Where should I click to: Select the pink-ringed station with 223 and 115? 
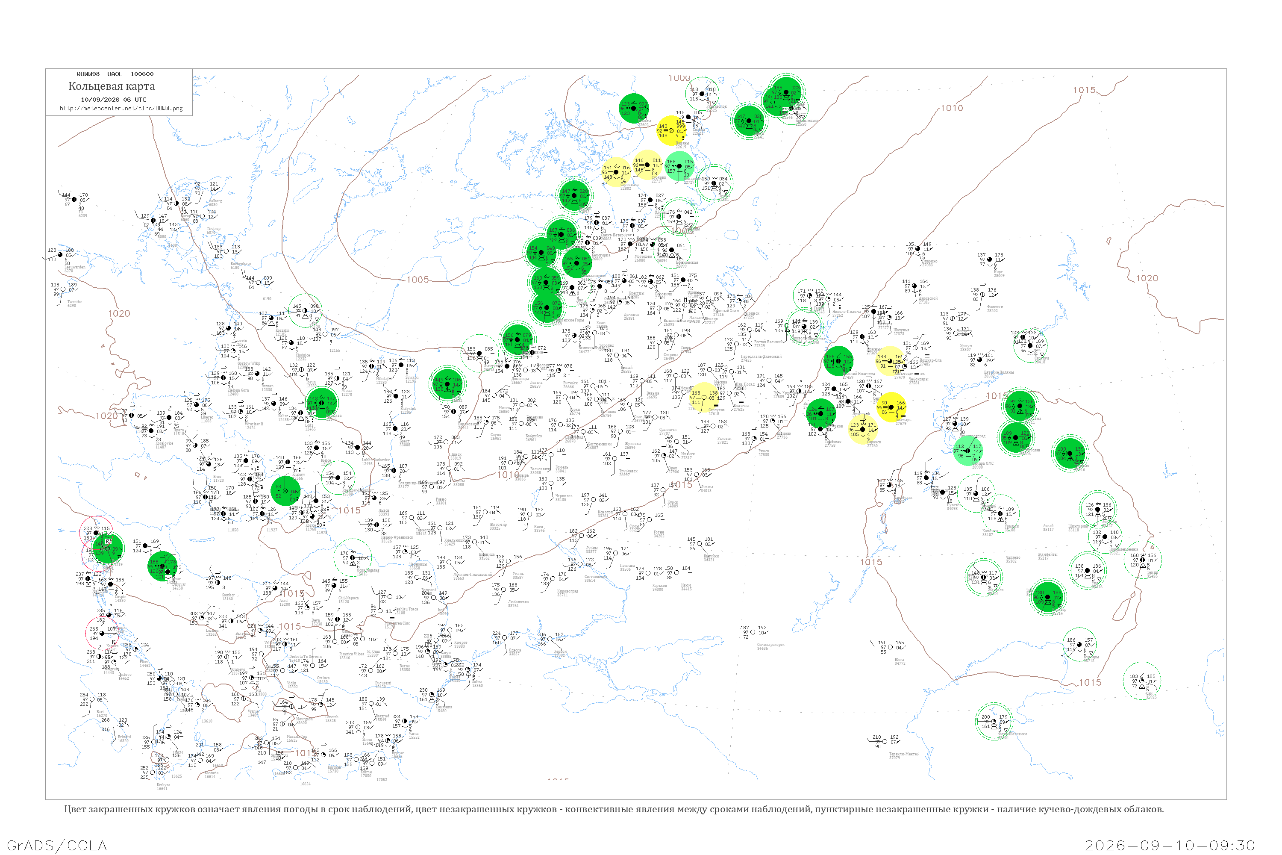(x=97, y=533)
